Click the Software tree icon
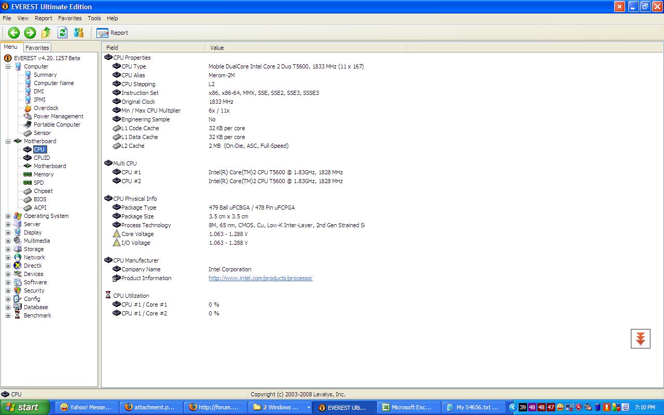The image size is (664, 415). pos(18,282)
